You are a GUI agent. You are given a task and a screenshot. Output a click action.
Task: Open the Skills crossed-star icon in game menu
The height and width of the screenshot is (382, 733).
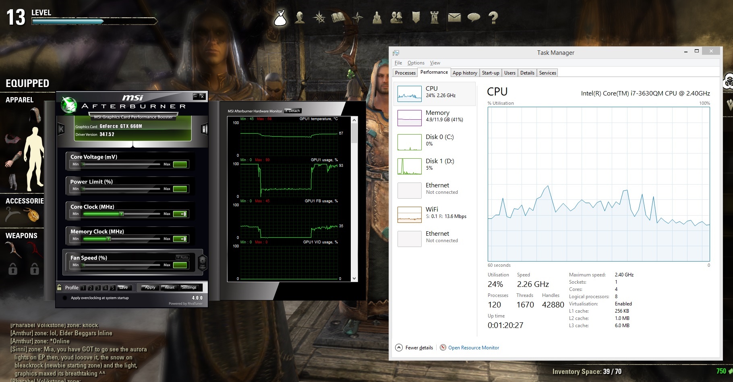(x=319, y=17)
